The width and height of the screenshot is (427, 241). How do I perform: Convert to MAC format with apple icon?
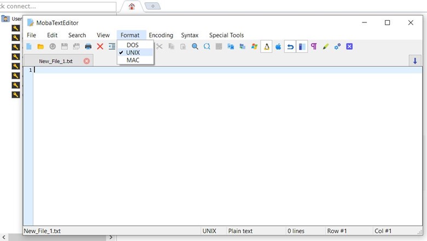pyautogui.click(x=278, y=47)
